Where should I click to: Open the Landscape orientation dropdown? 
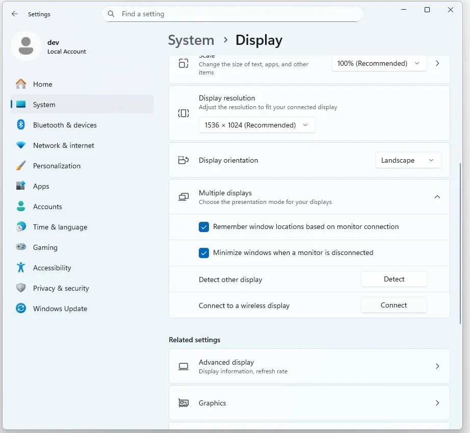408,160
